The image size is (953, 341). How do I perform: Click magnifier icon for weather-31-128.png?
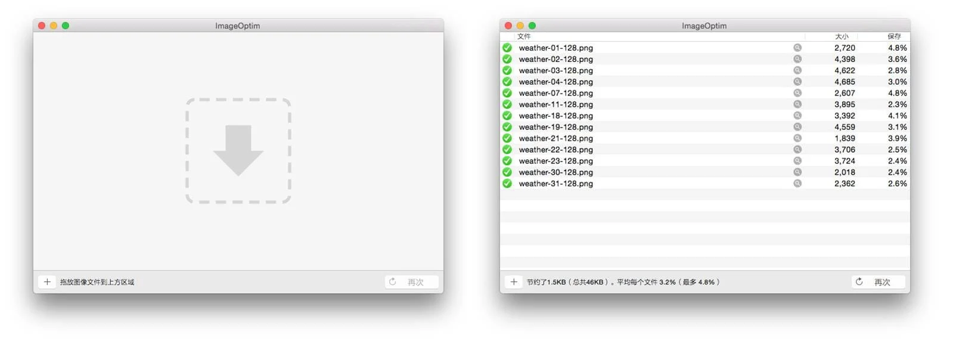coord(797,184)
